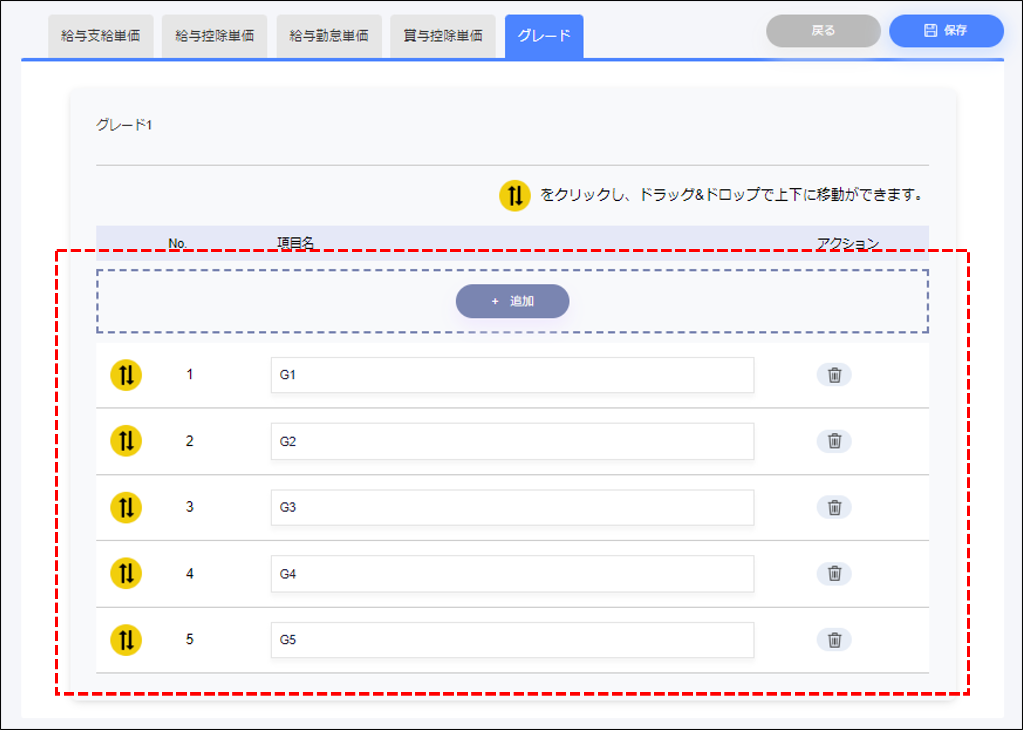Click the No. column header
Screen dimensions: 1023x730
[178, 244]
